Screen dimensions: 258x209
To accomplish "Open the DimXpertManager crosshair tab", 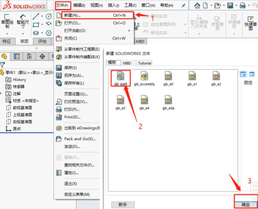I will click(x=42, y=56).
